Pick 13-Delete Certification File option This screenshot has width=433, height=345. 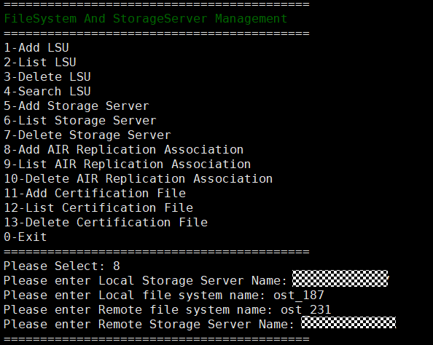point(106,223)
